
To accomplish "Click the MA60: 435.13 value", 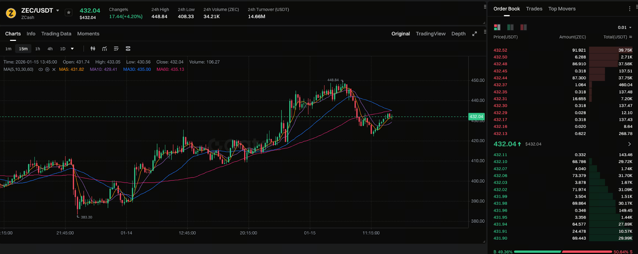I will (170, 69).
